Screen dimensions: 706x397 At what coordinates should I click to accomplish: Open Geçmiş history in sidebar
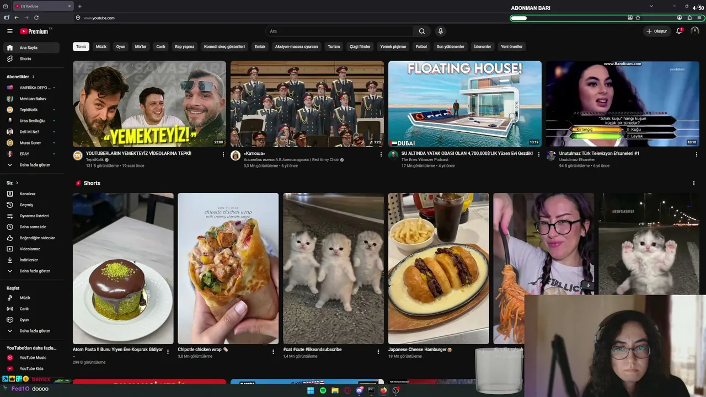point(31,205)
